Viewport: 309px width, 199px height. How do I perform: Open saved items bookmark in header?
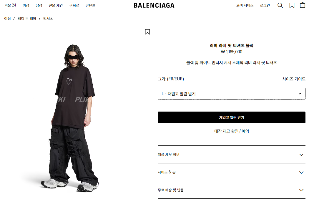point(292,5)
